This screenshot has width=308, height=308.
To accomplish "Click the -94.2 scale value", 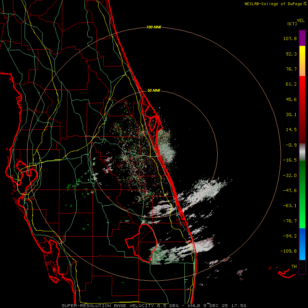I will pos(290,236).
